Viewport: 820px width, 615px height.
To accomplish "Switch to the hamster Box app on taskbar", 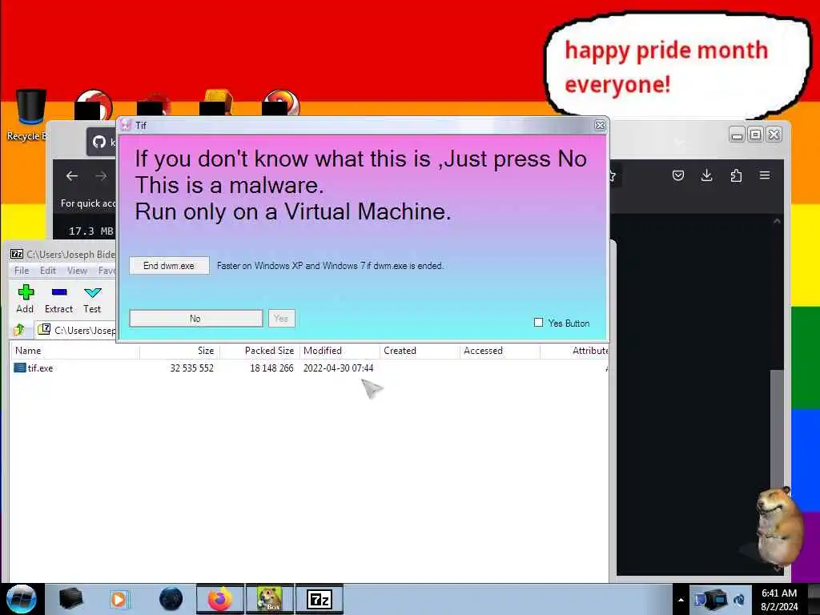I will [x=270, y=599].
